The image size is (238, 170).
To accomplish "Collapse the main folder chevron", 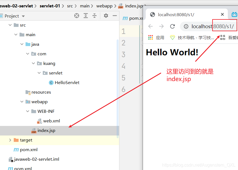I will coord(16,34).
